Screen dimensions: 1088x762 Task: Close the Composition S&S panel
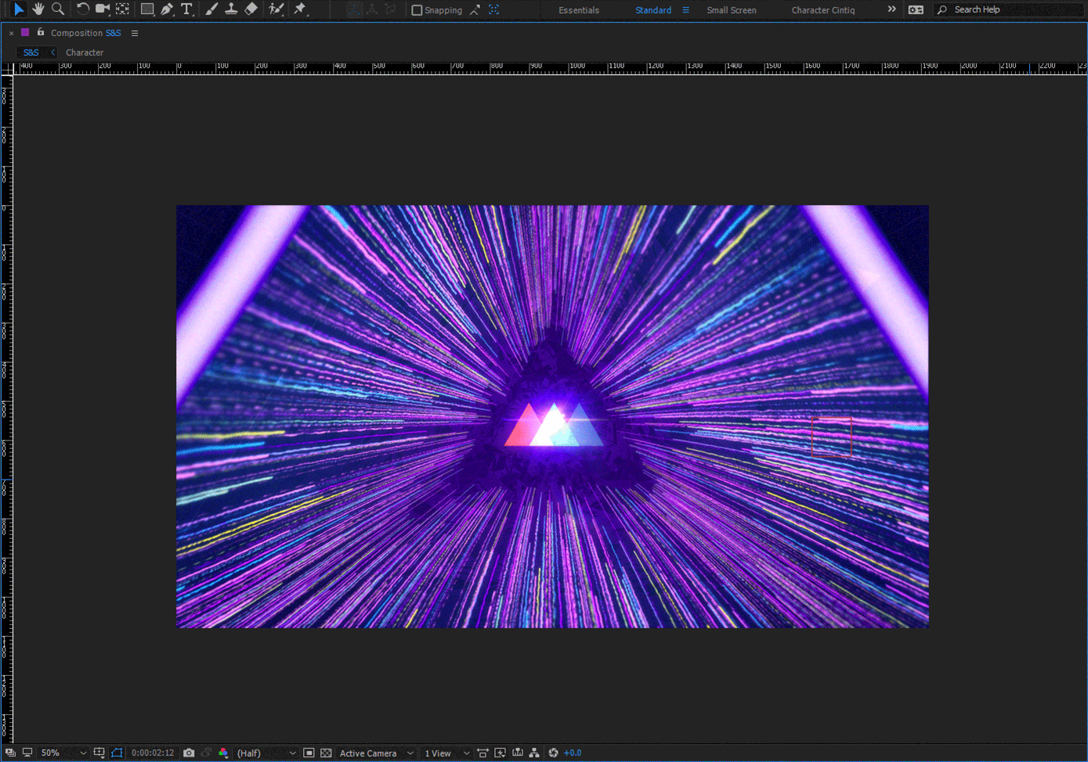(11, 33)
